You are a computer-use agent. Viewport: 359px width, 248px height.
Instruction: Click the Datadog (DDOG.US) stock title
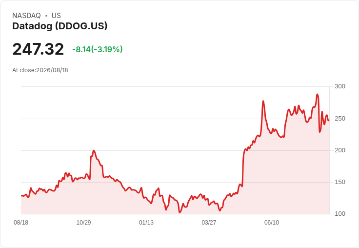pyautogui.click(x=60, y=26)
